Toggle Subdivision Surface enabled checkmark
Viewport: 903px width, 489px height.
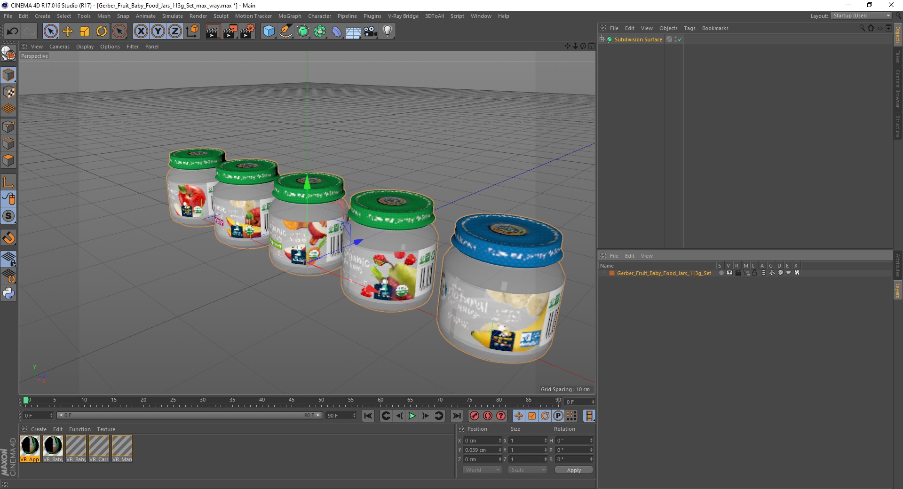pyautogui.click(x=680, y=39)
